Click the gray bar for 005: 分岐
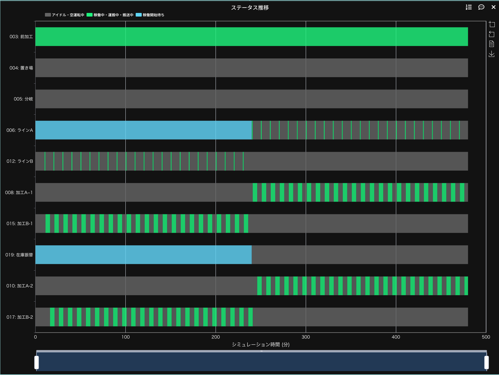This screenshot has width=499, height=375. [251, 99]
